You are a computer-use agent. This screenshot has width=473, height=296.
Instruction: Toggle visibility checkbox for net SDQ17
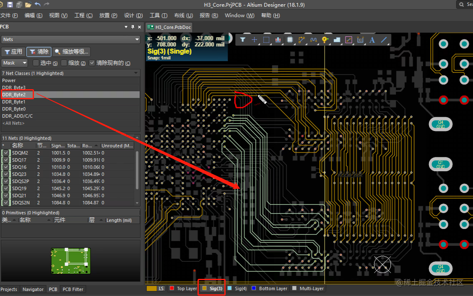5,160
